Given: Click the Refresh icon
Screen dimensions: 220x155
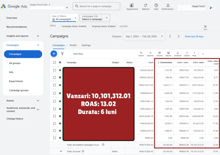Looking at the screenshot, I should (146, 5).
